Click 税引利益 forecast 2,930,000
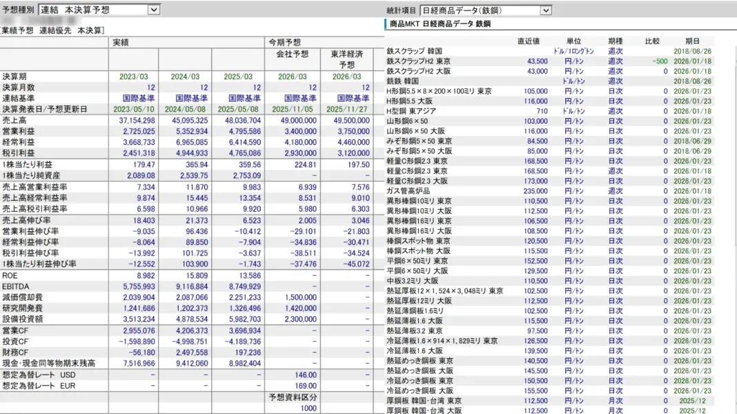This screenshot has width=737, height=414. (300, 153)
